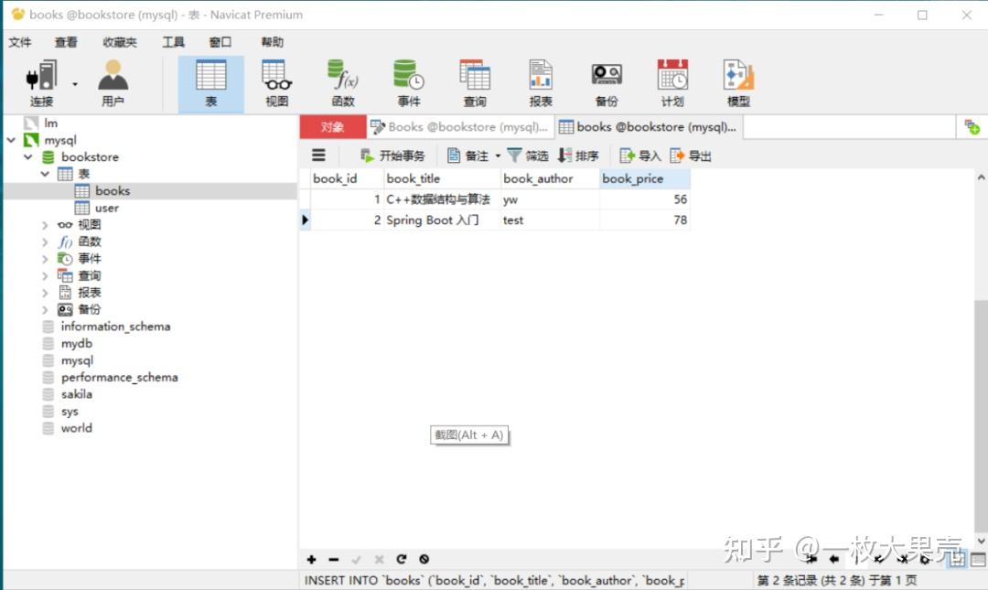Open the 视图 (View) toolbar icon
This screenshot has width=988, height=590.
(275, 80)
